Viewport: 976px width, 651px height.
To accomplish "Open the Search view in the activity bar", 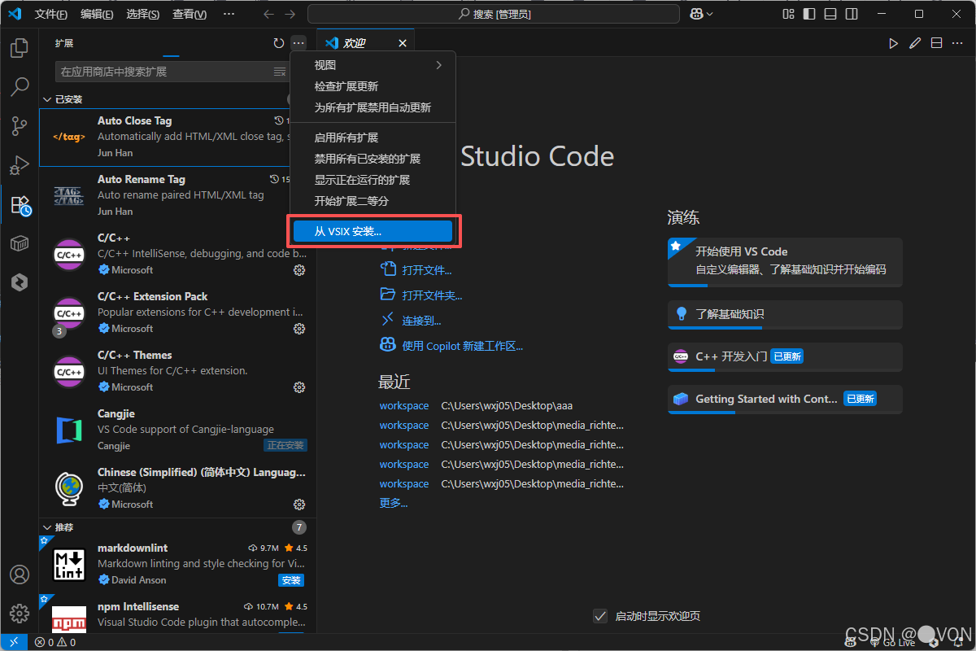I will pos(20,86).
